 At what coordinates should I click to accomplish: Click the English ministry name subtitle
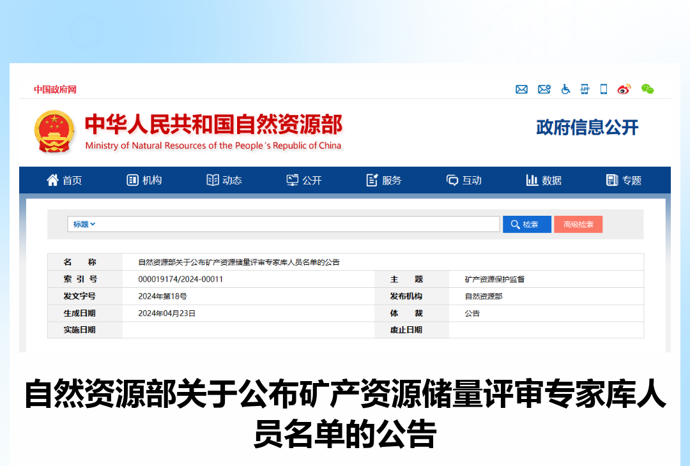[213, 146]
